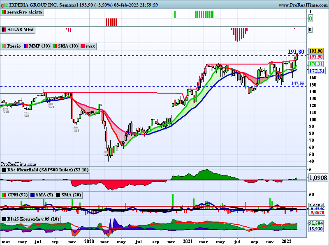The height and width of the screenshot is (246, 329).
Task: Click the green 178,31 SMA value tag
Action: (316, 64)
